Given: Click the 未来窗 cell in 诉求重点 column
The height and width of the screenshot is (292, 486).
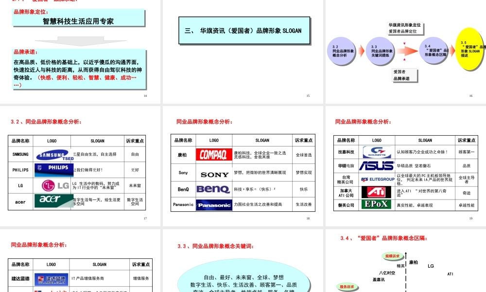Looking at the screenshot, I should [x=135, y=185].
